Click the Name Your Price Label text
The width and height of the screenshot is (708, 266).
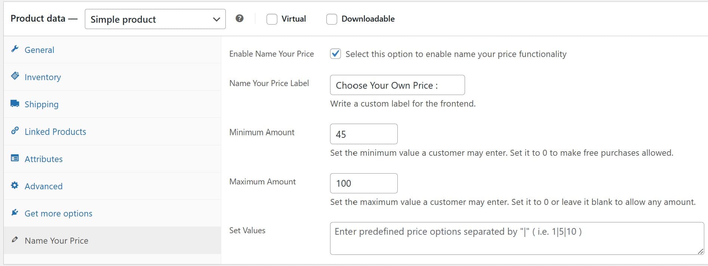(269, 83)
